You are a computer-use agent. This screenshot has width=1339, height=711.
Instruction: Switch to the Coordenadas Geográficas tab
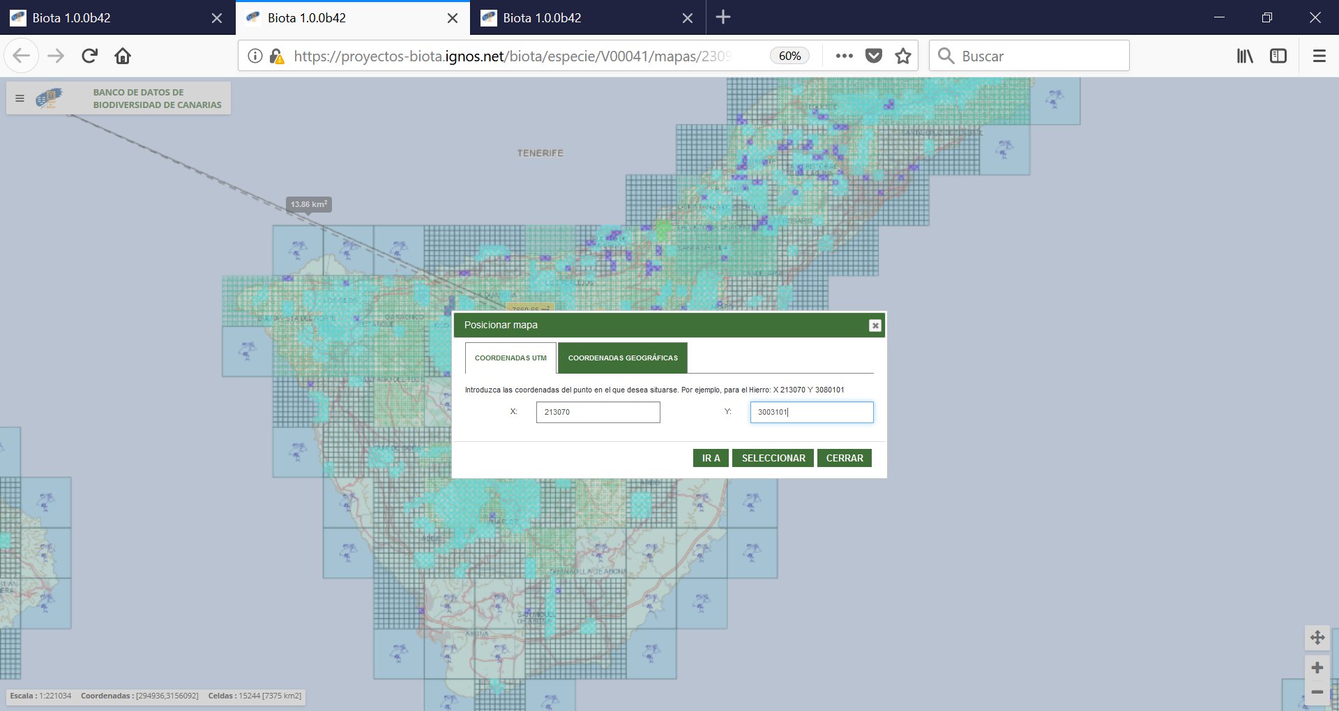pyautogui.click(x=623, y=358)
